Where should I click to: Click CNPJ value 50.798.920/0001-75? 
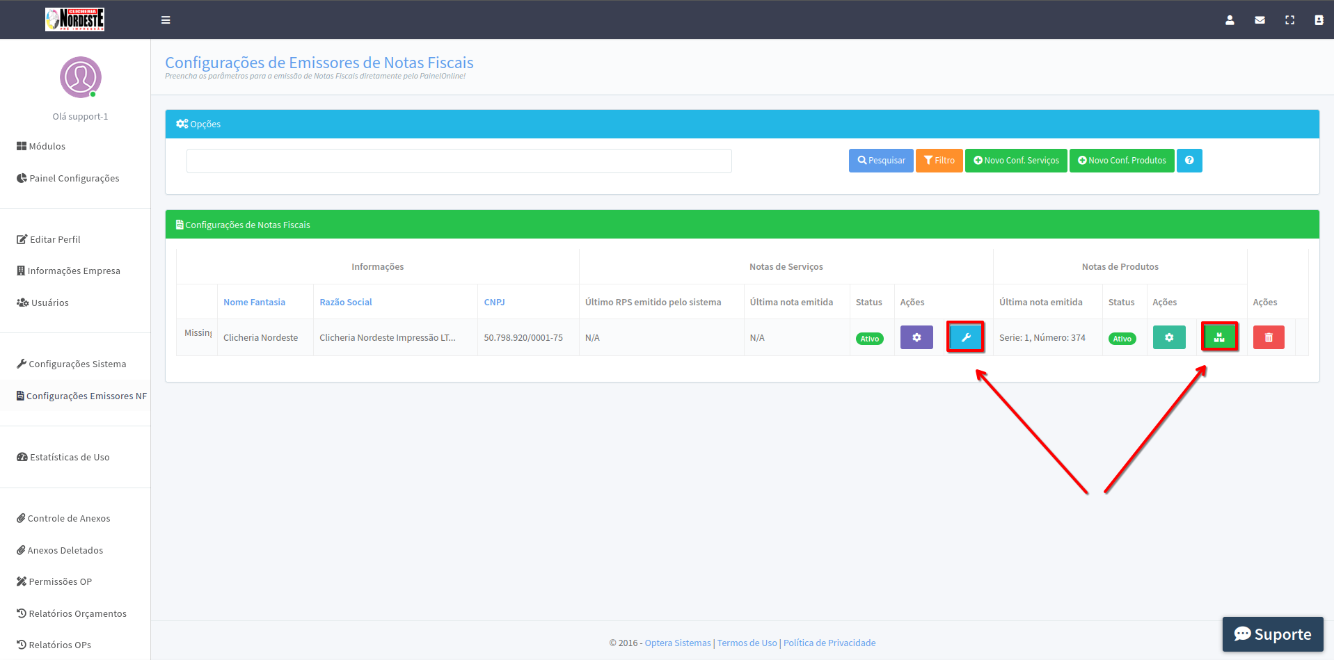pyautogui.click(x=523, y=337)
